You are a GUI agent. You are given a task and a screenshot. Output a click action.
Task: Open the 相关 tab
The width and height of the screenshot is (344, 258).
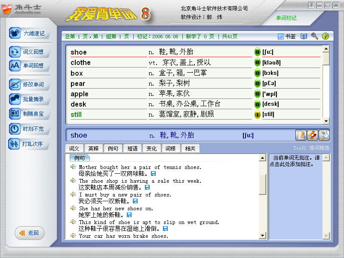point(190,148)
